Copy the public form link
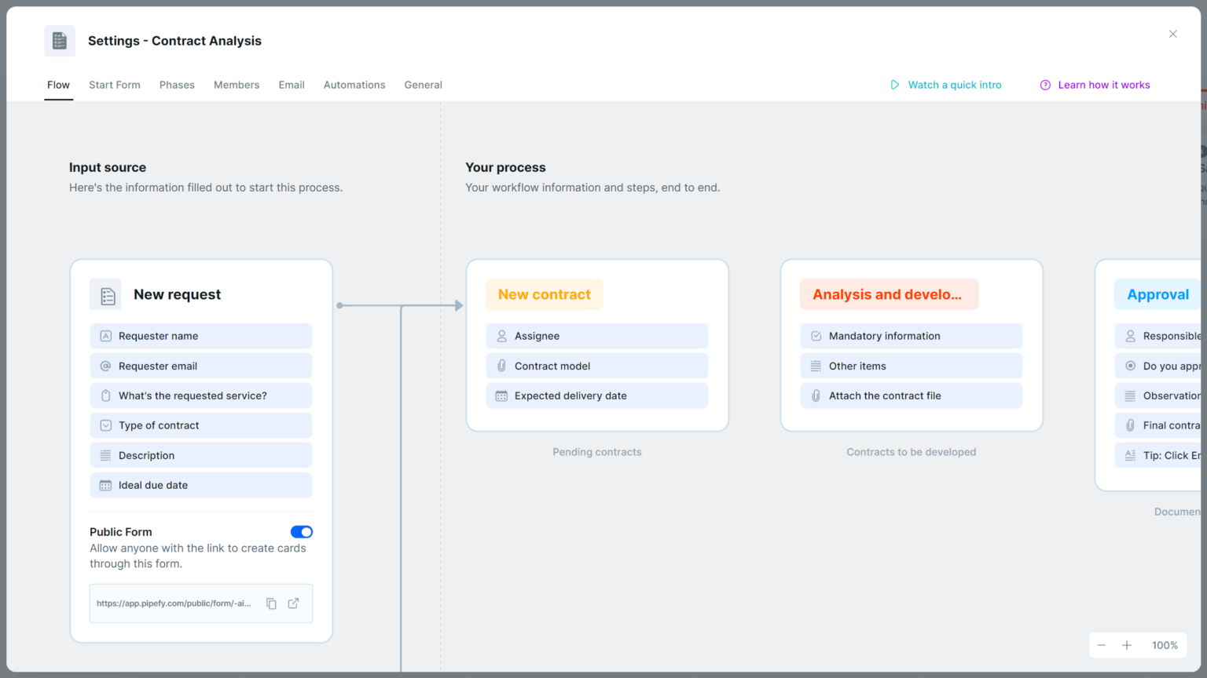This screenshot has height=678, width=1207. point(271,603)
